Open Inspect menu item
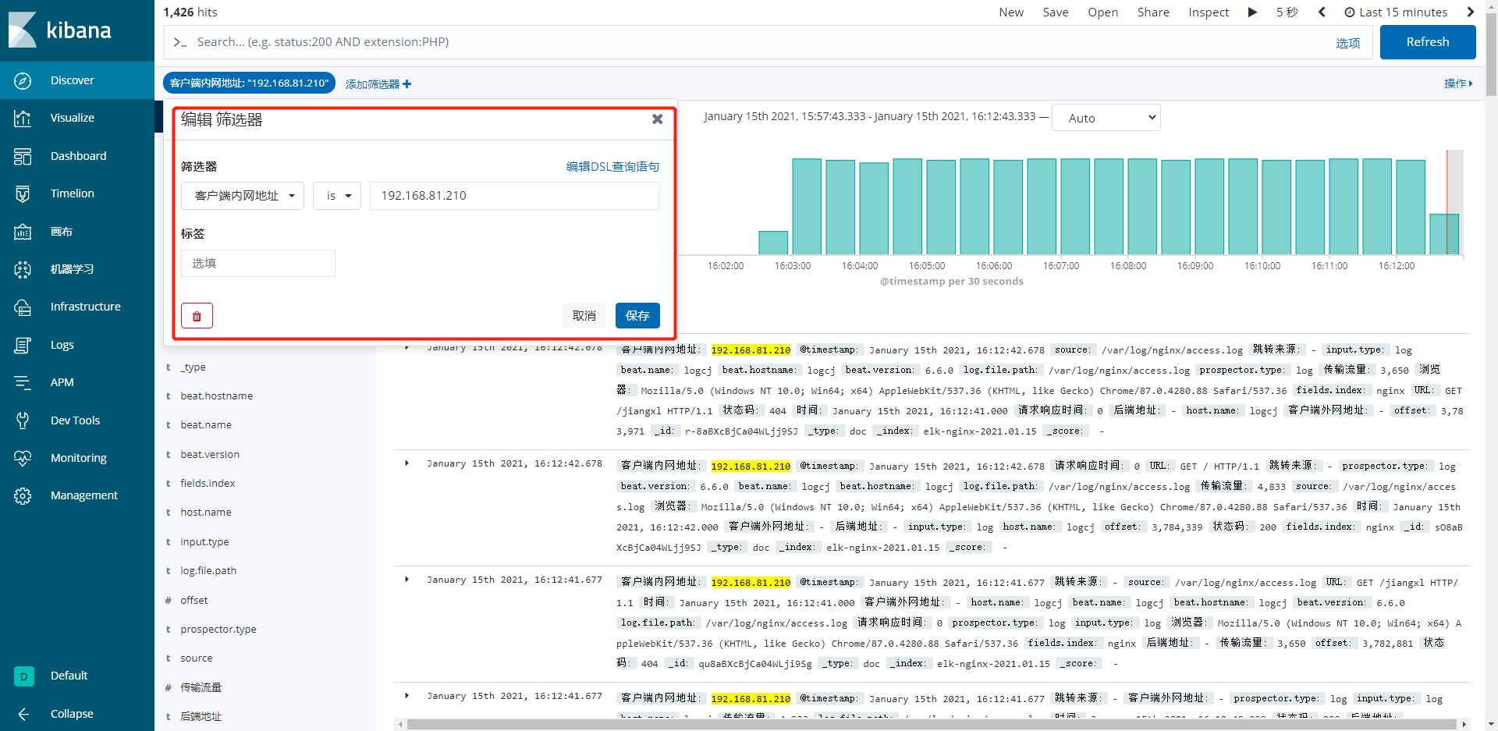 [x=1209, y=12]
